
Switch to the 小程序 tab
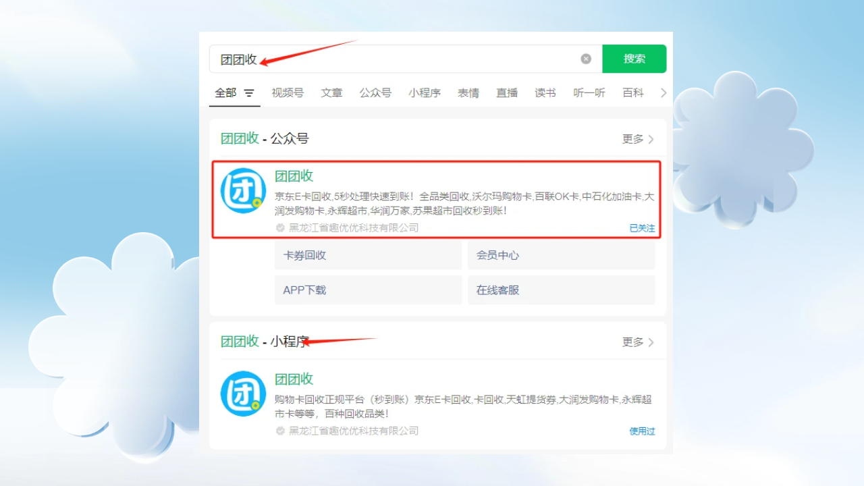point(425,93)
